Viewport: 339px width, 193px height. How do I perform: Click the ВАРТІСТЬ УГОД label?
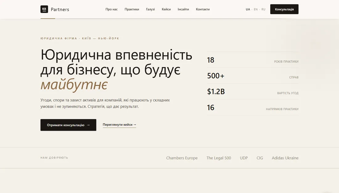coord(288,93)
